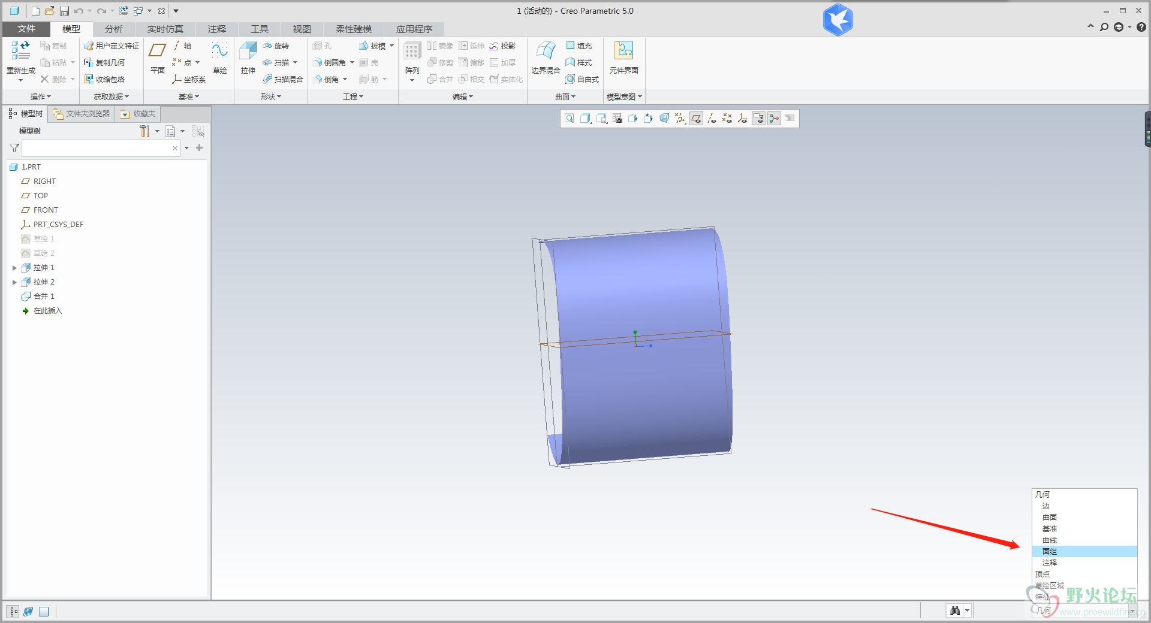Toggle coordinate system display in graphics toolbar
Image resolution: width=1151 pixels, height=623 pixels.
click(743, 119)
